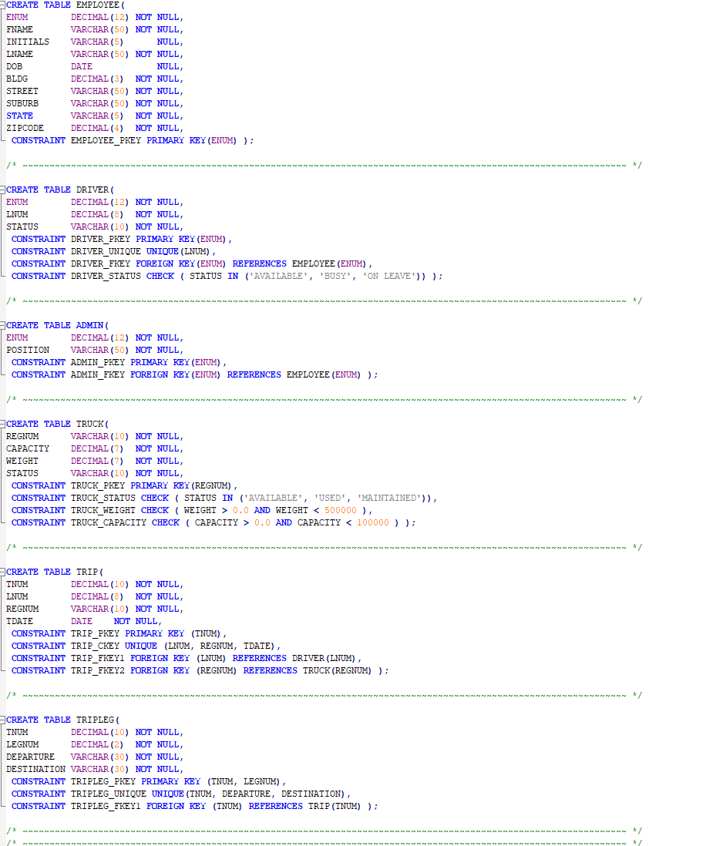Collapse the CREATE TABLE TRUCK code block
This screenshot has width=726, height=846.
(3, 424)
